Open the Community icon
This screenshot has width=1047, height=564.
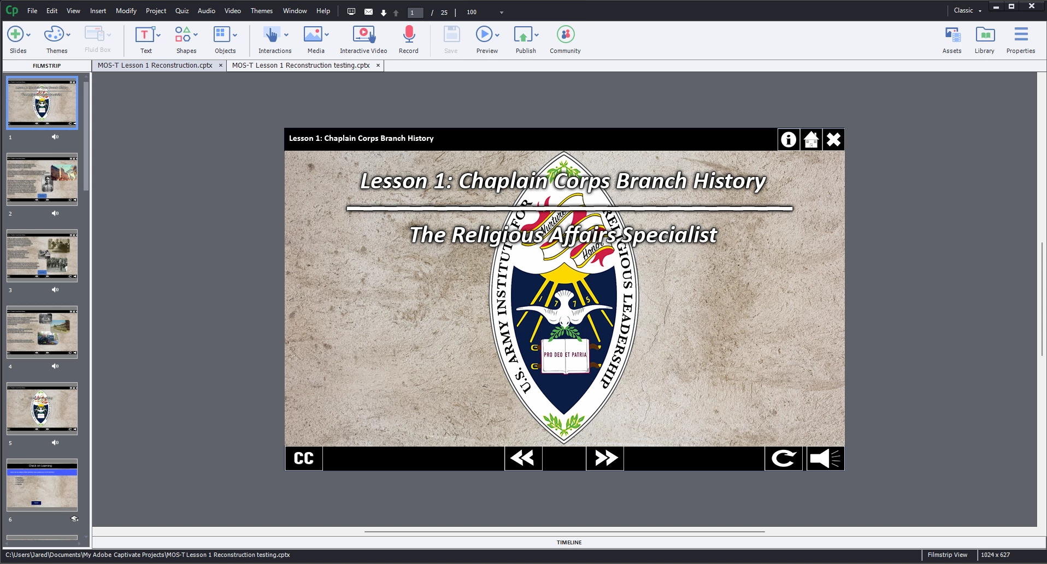tap(566, 34)
